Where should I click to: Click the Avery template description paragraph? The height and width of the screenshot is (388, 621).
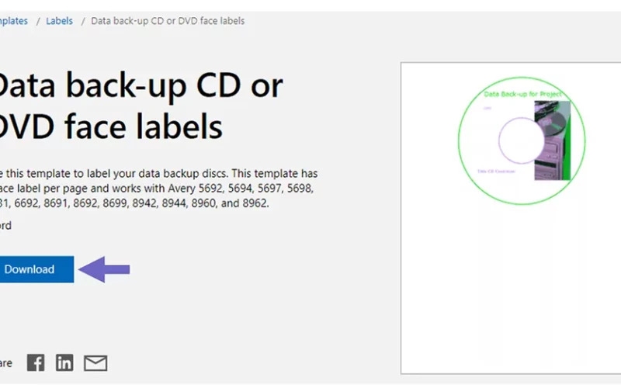click(158, 189)
